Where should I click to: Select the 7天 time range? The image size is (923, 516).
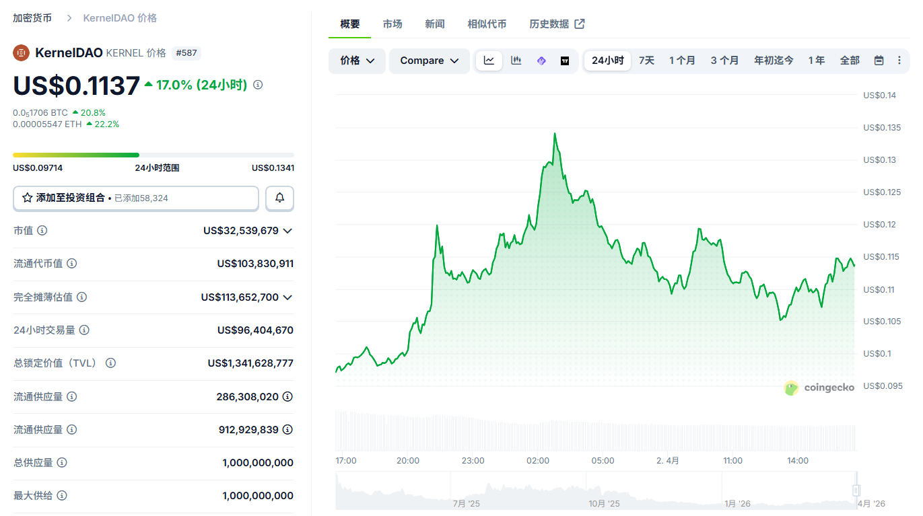click(646, 61)
